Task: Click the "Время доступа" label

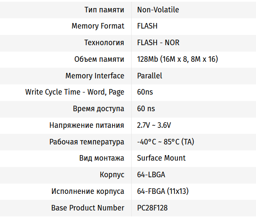Action: point(98,109)
